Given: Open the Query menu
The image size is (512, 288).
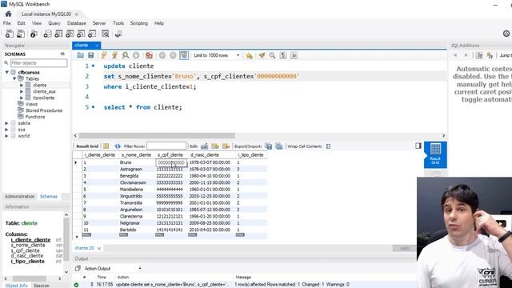Looking at the screenshot, I should (x=54, y=23).
